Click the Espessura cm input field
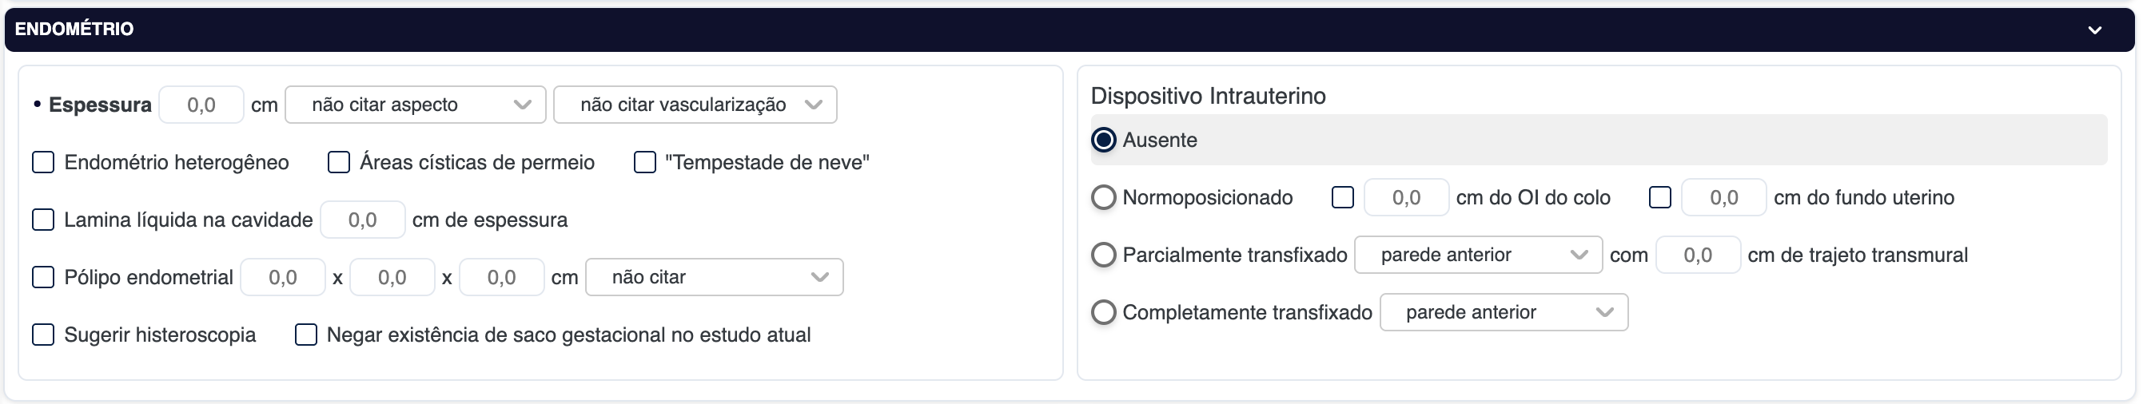 (201, 105)
